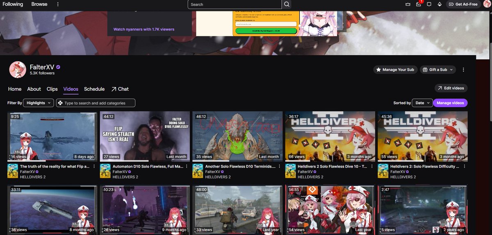The width and height of the screenshot is (492, 235).
Task: Open the 44:12 video thumbnail
Action: click(145, 136)
